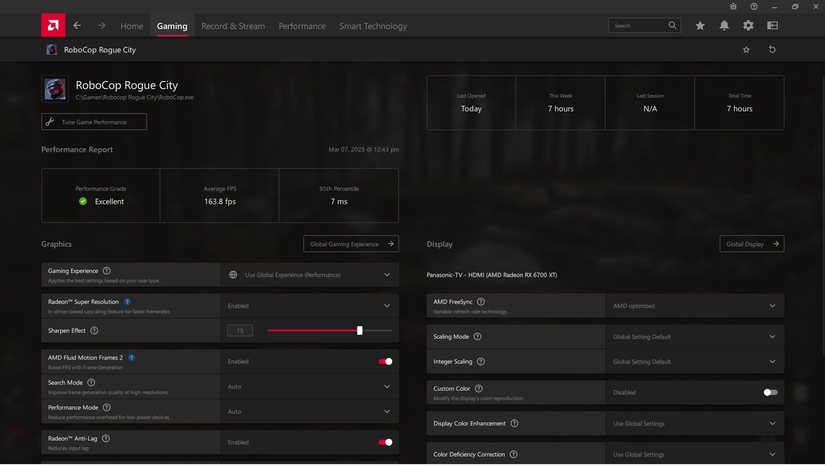Open the Record & Stream tab

point(233,26)
